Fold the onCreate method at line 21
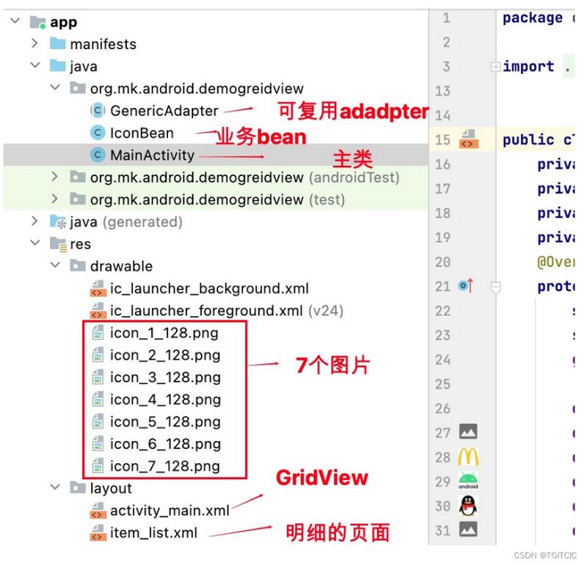This screenshot has height=565, width=587. coord(496,286)
